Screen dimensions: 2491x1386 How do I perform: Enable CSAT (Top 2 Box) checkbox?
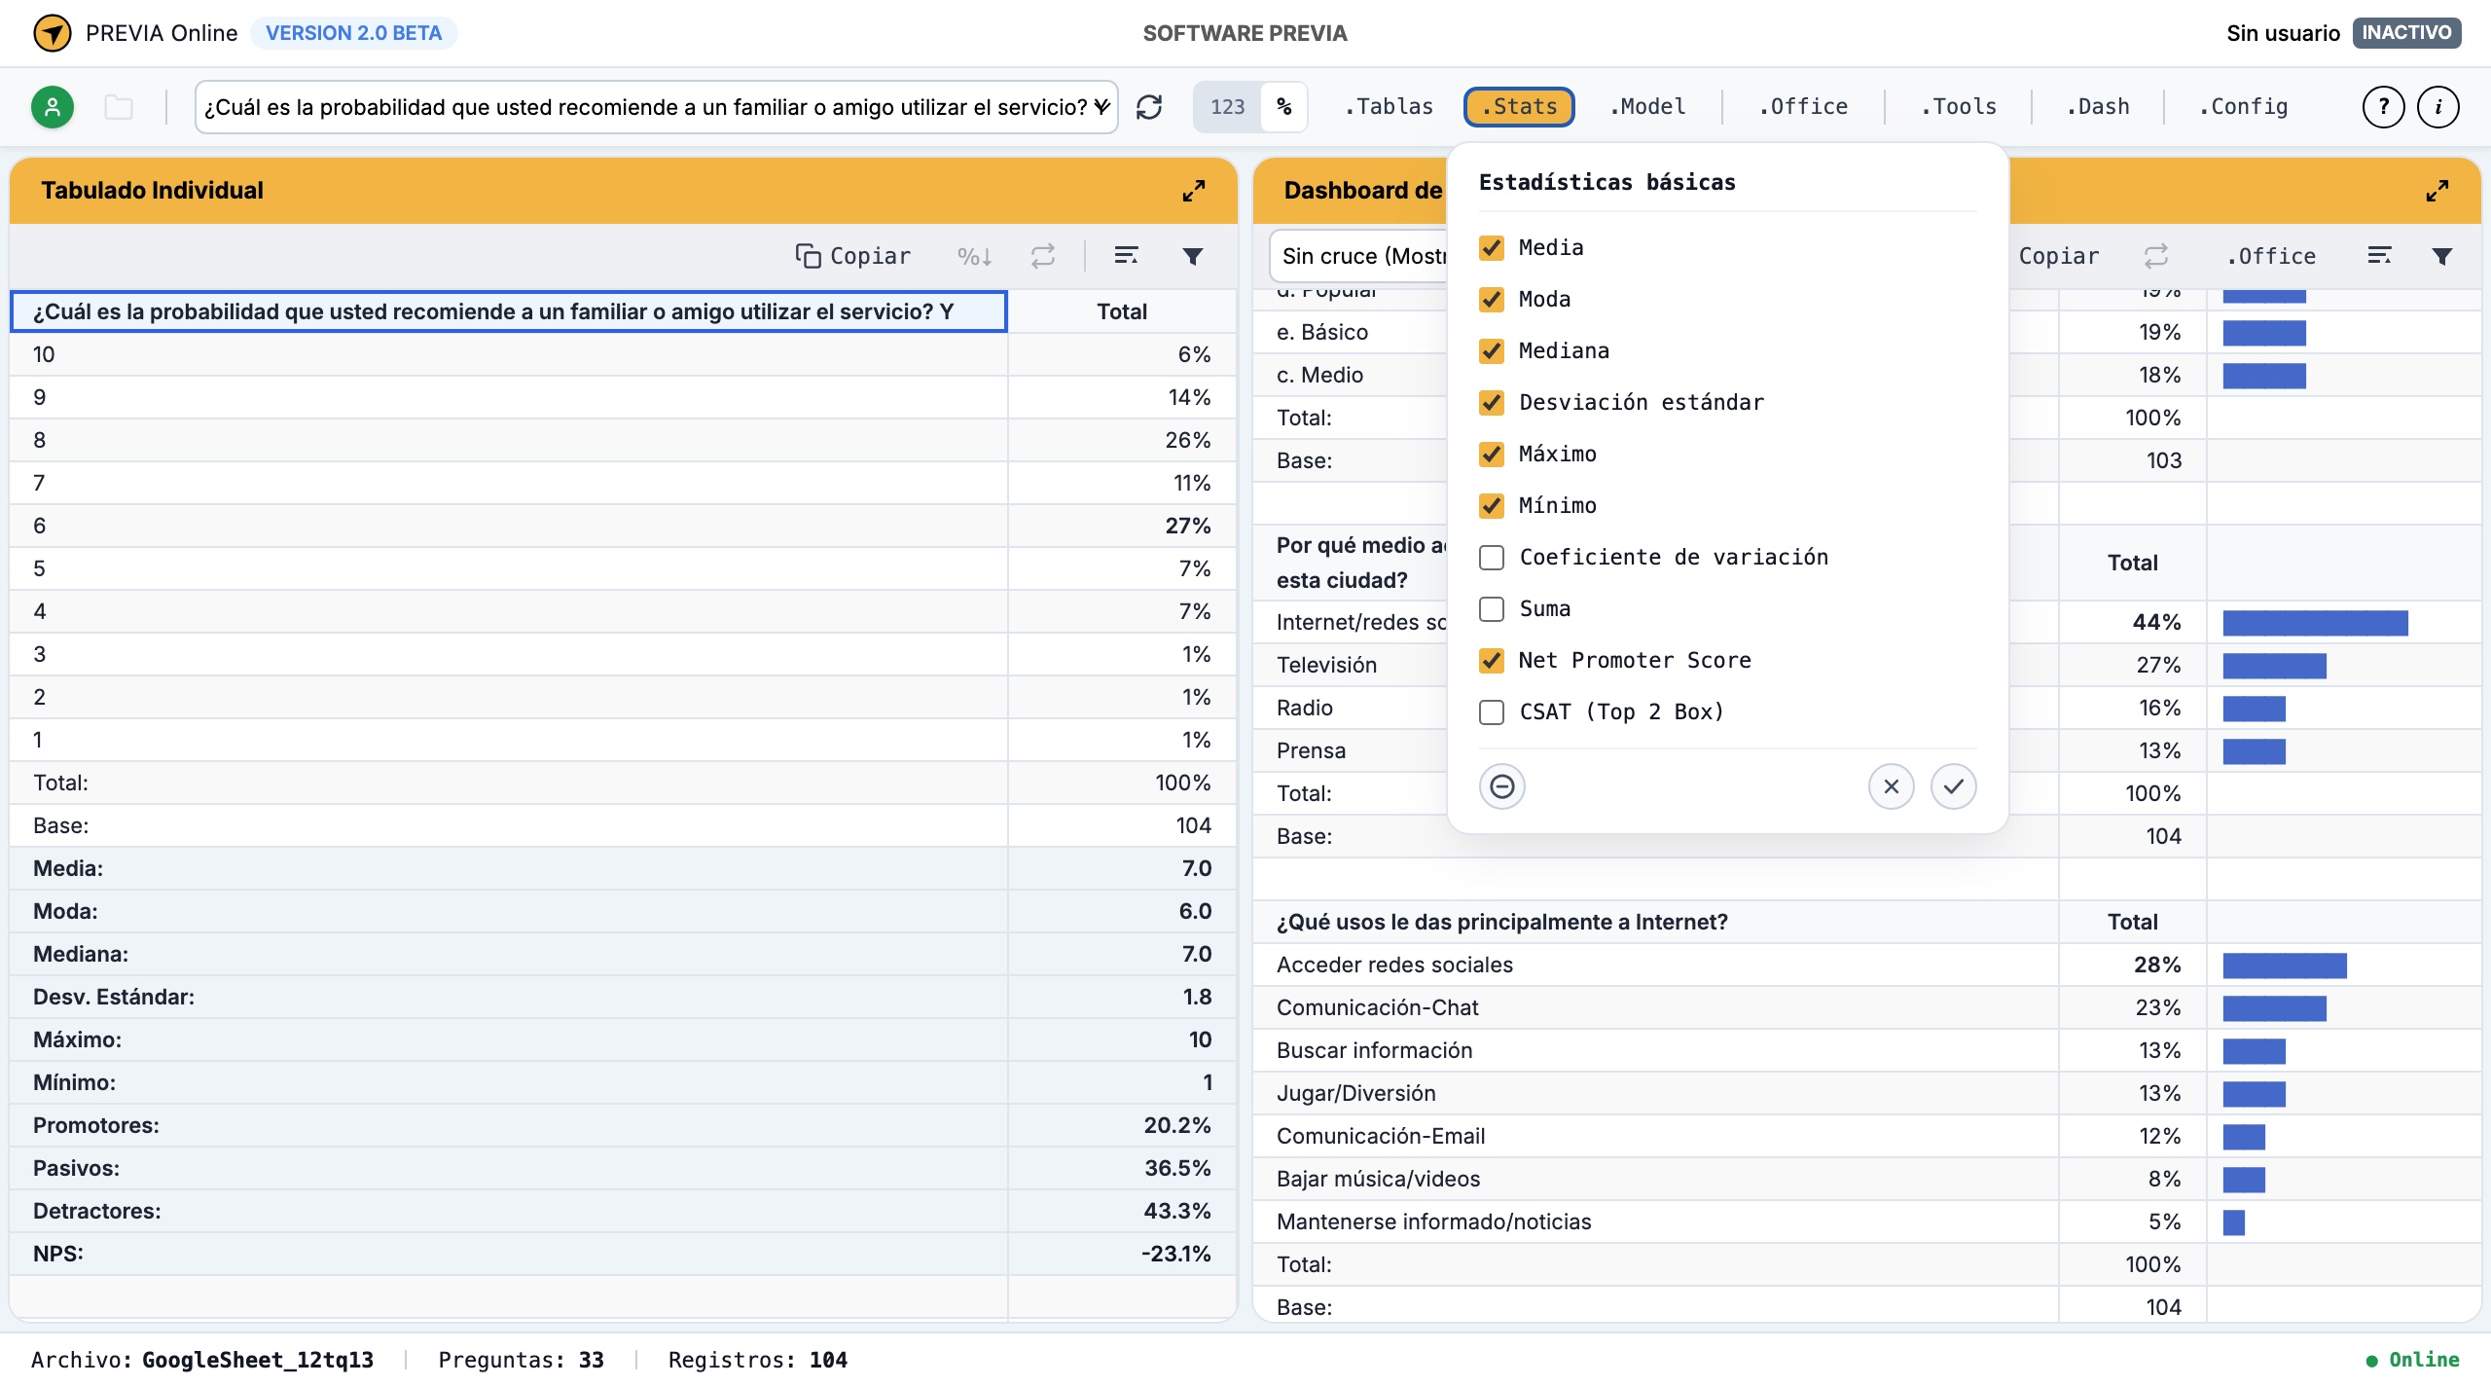click(1492, 712)
